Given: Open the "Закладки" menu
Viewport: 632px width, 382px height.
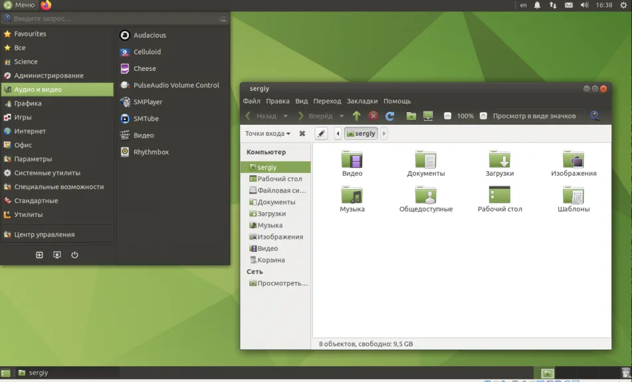Looking at the screenshot, I should (362, 101).
